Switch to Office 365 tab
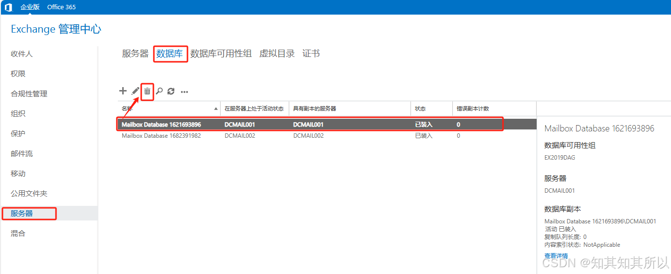Viewport: 671px width, 274px height. (61, 7)
